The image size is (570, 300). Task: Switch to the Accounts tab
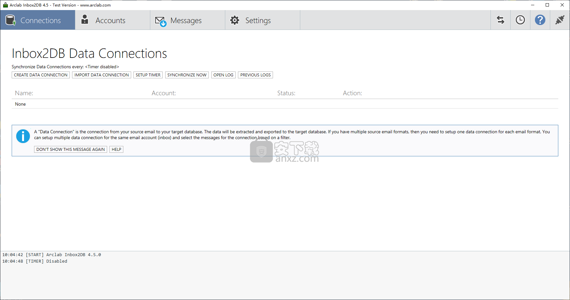tap(113, 20)
